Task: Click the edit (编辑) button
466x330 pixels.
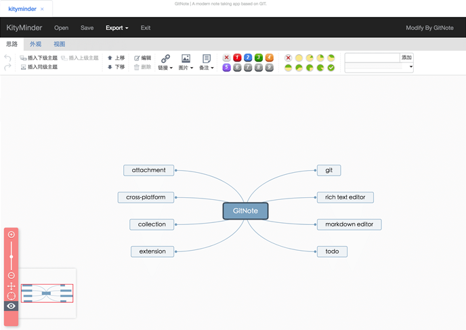Action: point(143,58)
